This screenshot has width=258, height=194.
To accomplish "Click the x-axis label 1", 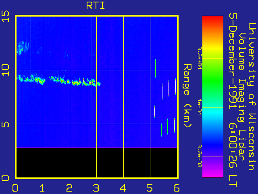I will (42, 188).
